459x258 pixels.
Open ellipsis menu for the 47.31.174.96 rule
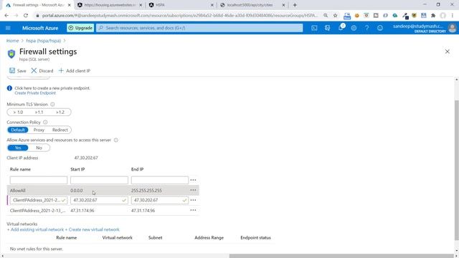193,210
